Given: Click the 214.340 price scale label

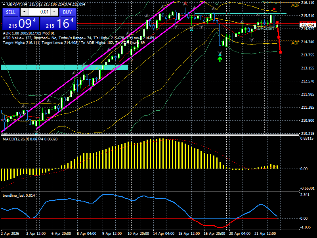Looking at the screenshot, I should (x=308, y=42).
